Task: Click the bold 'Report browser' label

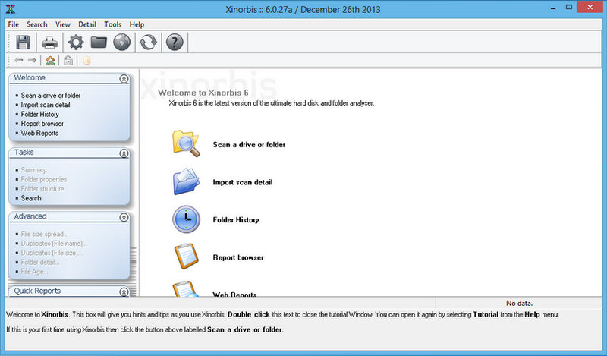Action: tap(238, 257)
